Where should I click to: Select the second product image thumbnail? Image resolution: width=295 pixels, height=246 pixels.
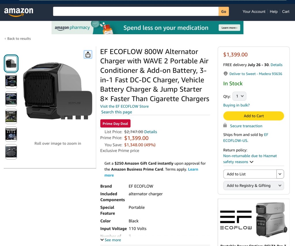(11, 81)
